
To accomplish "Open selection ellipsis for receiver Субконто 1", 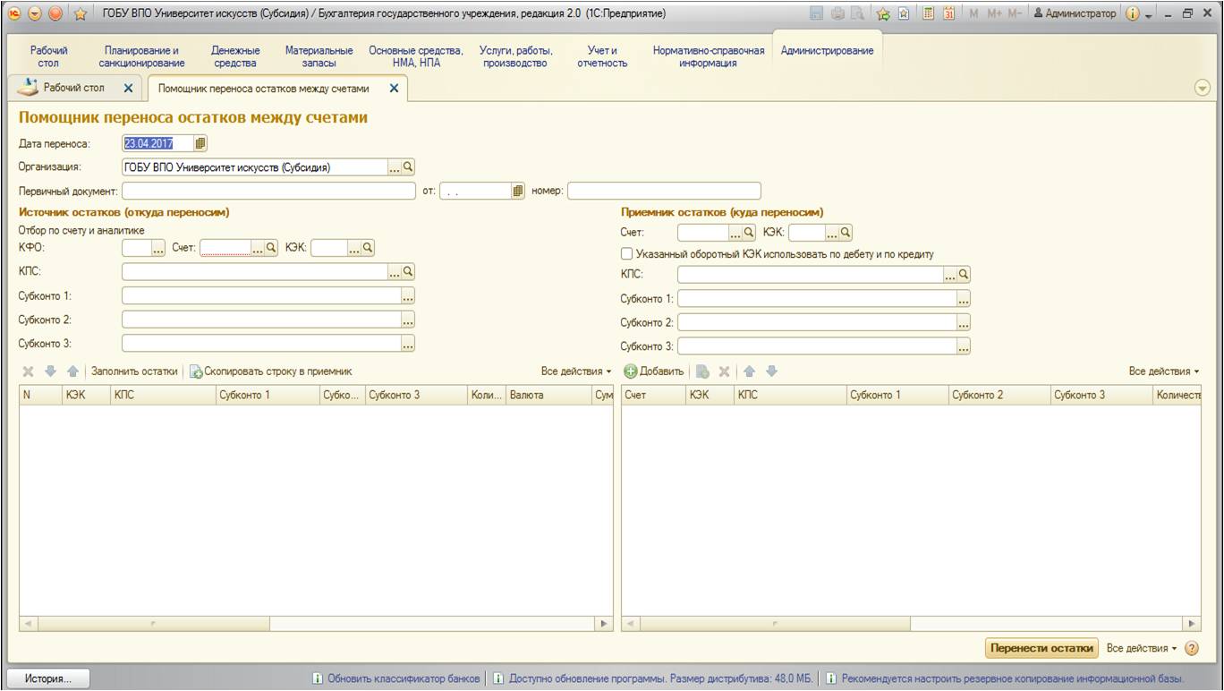I will 964,298.
